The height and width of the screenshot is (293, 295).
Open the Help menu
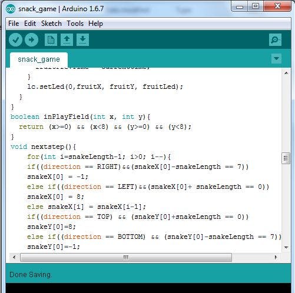click(95, 24)
